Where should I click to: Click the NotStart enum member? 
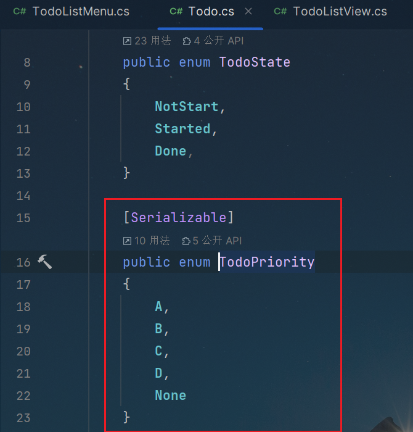[187, 107]
